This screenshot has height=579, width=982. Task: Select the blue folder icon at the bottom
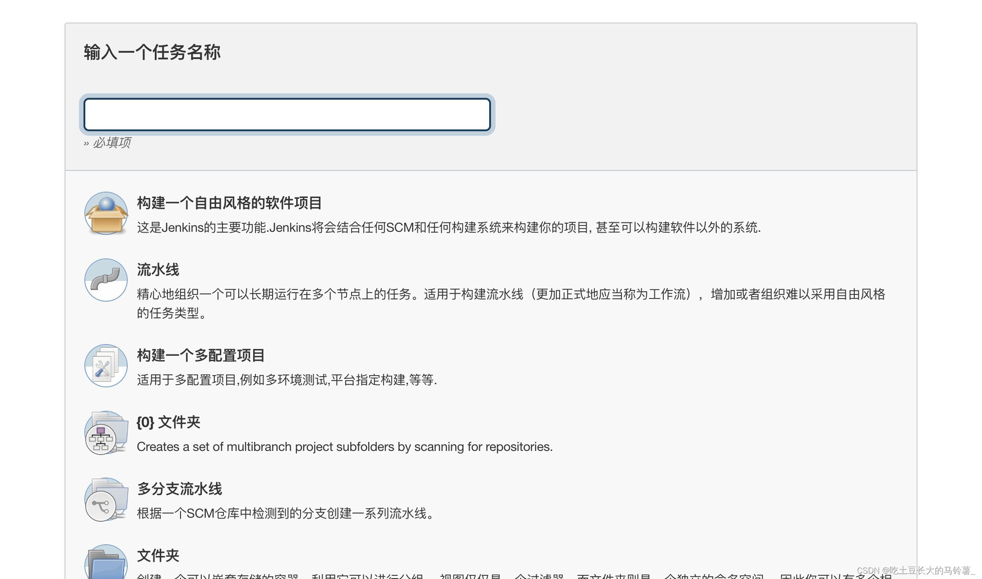tap(106, 564)
